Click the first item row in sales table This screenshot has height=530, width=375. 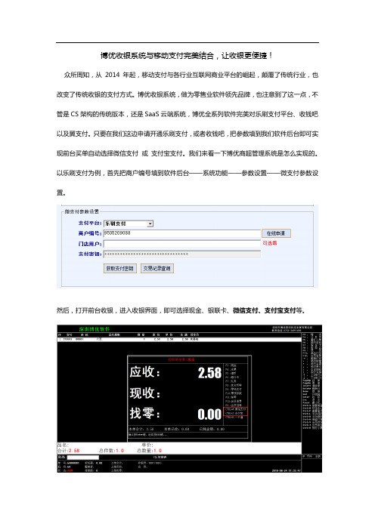point(179,339)
